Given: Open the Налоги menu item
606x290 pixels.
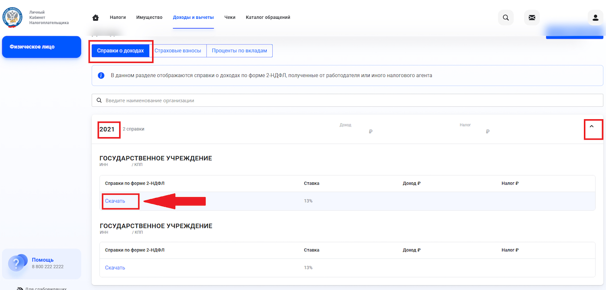Looking at the screenshot, I should [118, 17].
